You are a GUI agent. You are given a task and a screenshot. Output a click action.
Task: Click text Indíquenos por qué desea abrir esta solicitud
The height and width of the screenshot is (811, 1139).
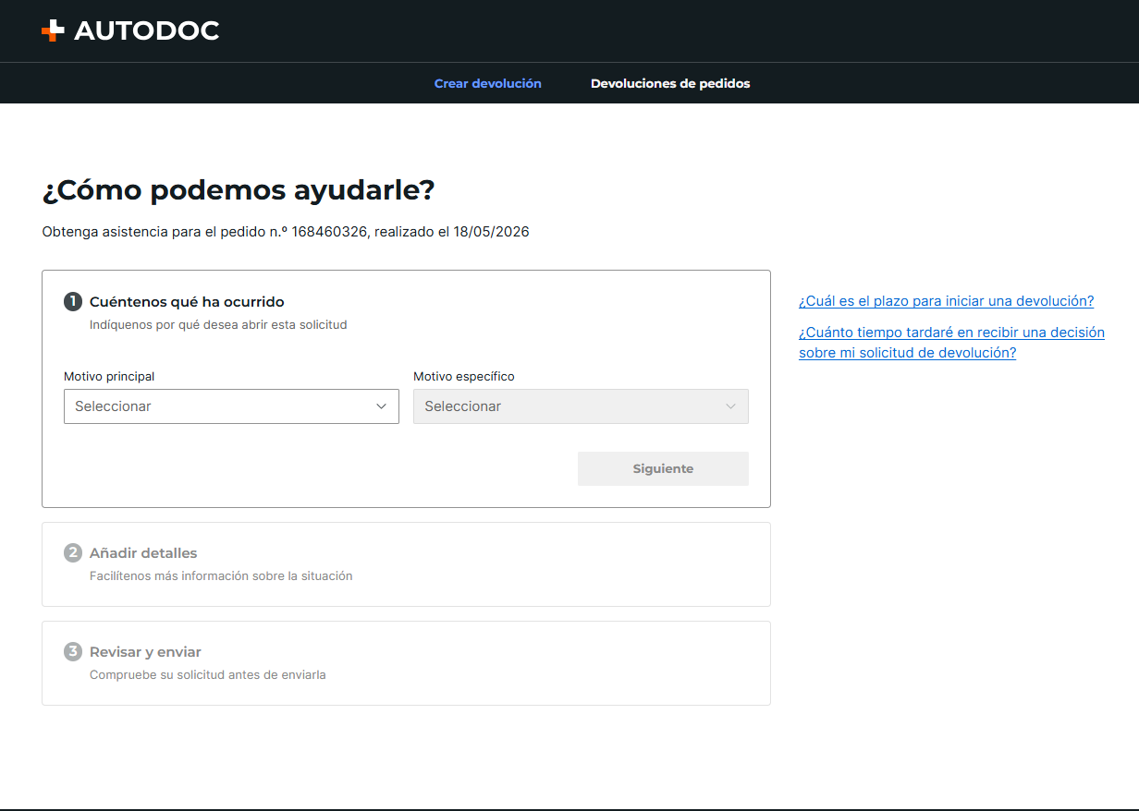pos(218,325)
